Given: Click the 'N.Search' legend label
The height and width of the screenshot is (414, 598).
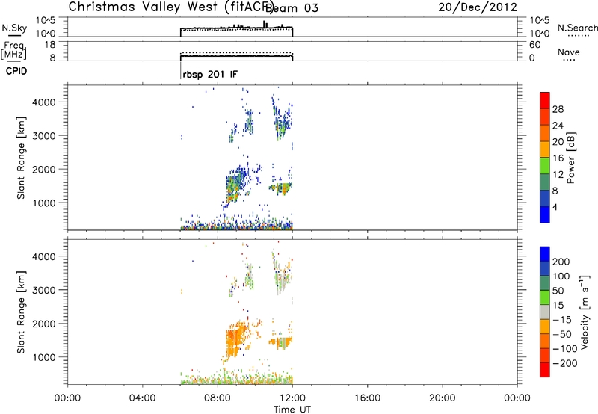Looking at the screenshot, I should point(578,28).
